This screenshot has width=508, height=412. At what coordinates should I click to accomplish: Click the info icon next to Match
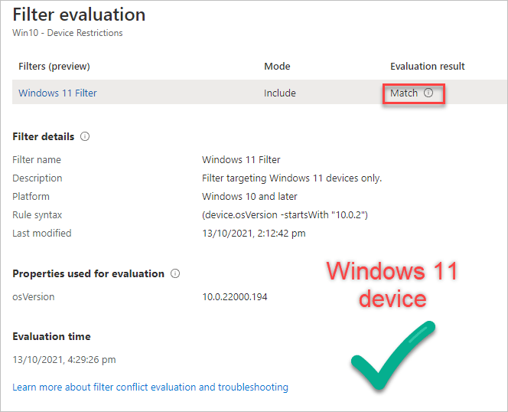click(x=428, y=93)
